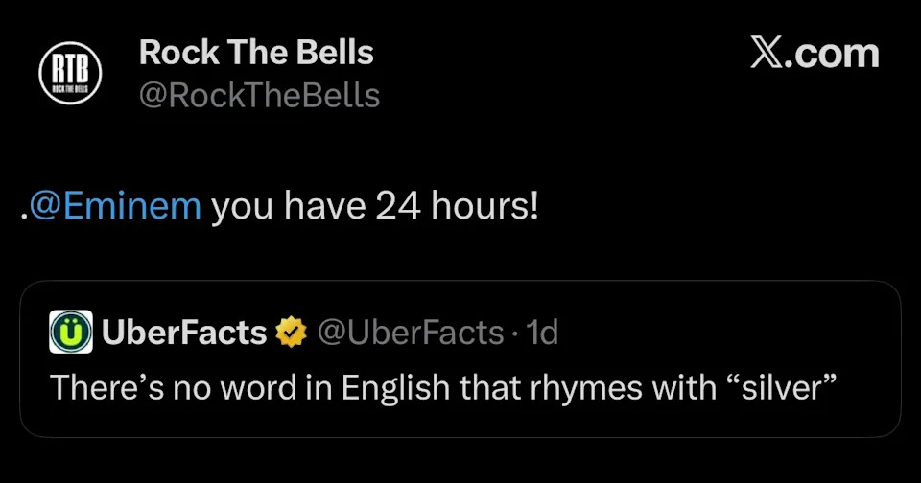Click the X logo in the watermark
Screen dimensions: 921x483
(x=767, y=54)
